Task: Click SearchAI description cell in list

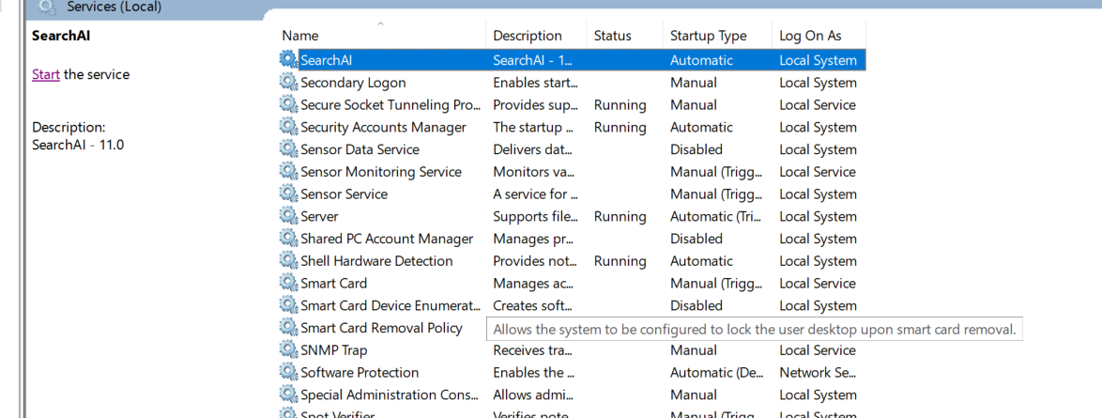Action: [x=533, y=60]
